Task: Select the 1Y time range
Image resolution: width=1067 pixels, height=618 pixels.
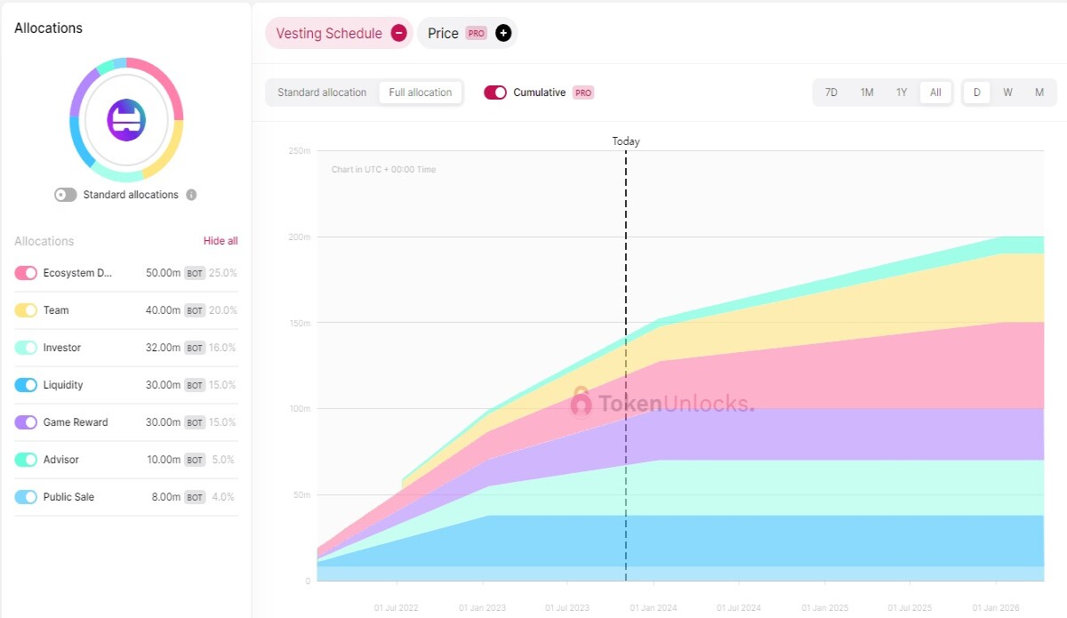Action: (902, 92)
